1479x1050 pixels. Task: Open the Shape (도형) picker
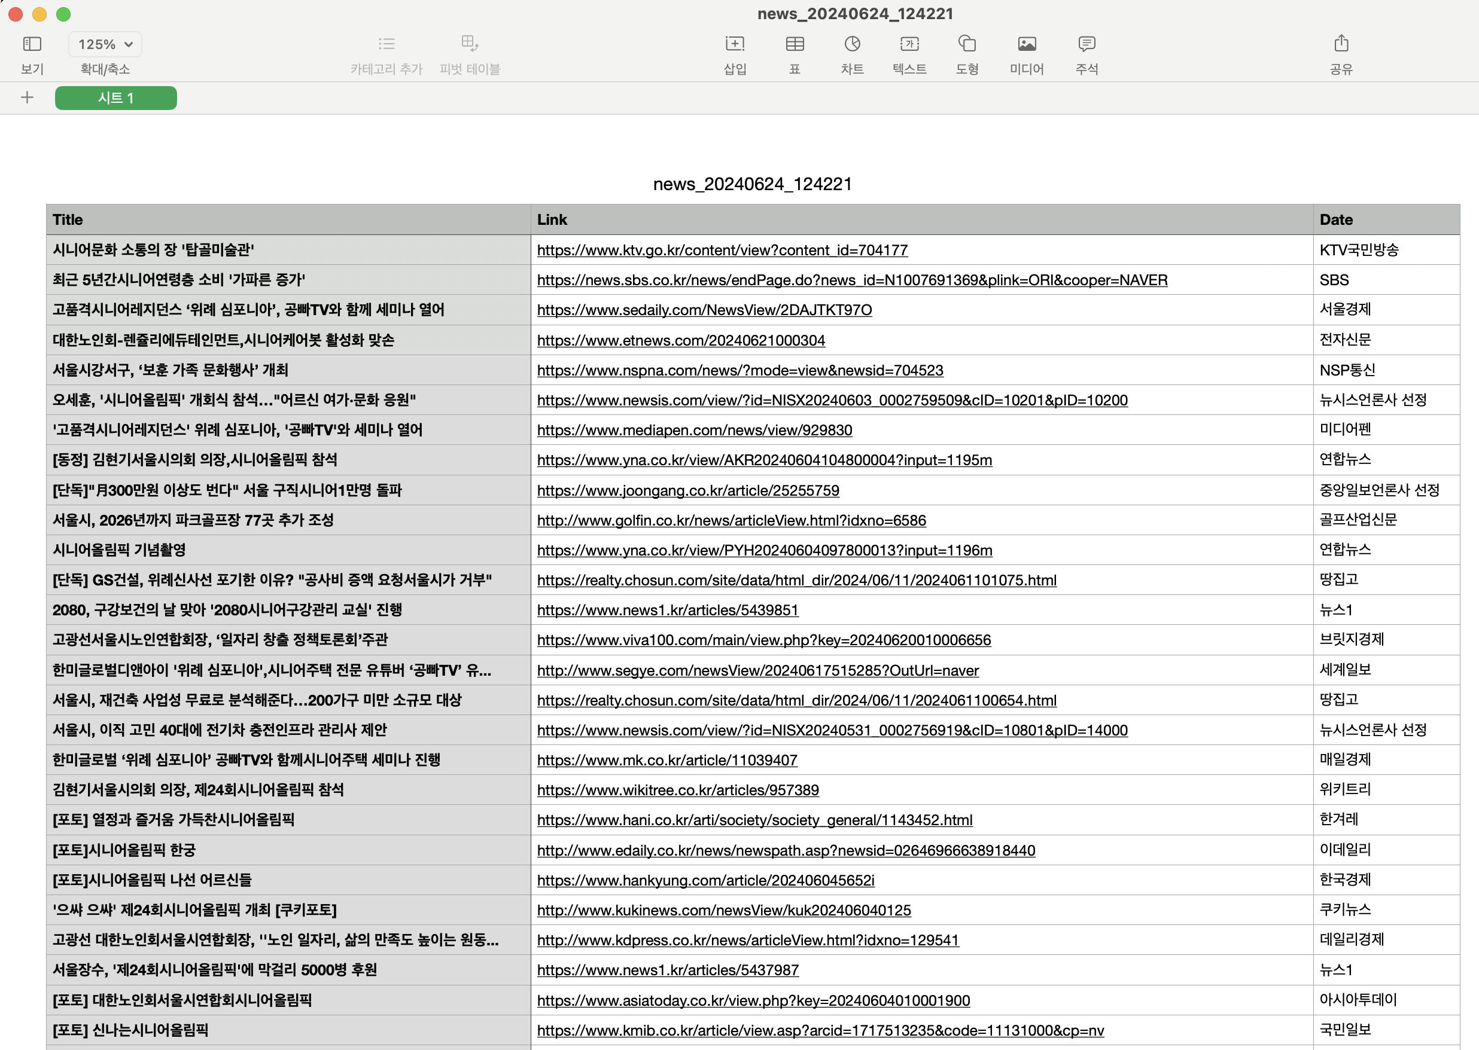click(x=967, y=44)
